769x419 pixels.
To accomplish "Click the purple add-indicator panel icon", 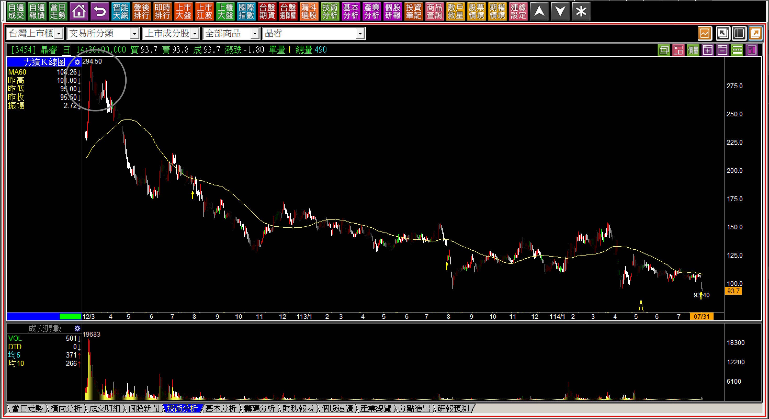I will click(708, 50).
